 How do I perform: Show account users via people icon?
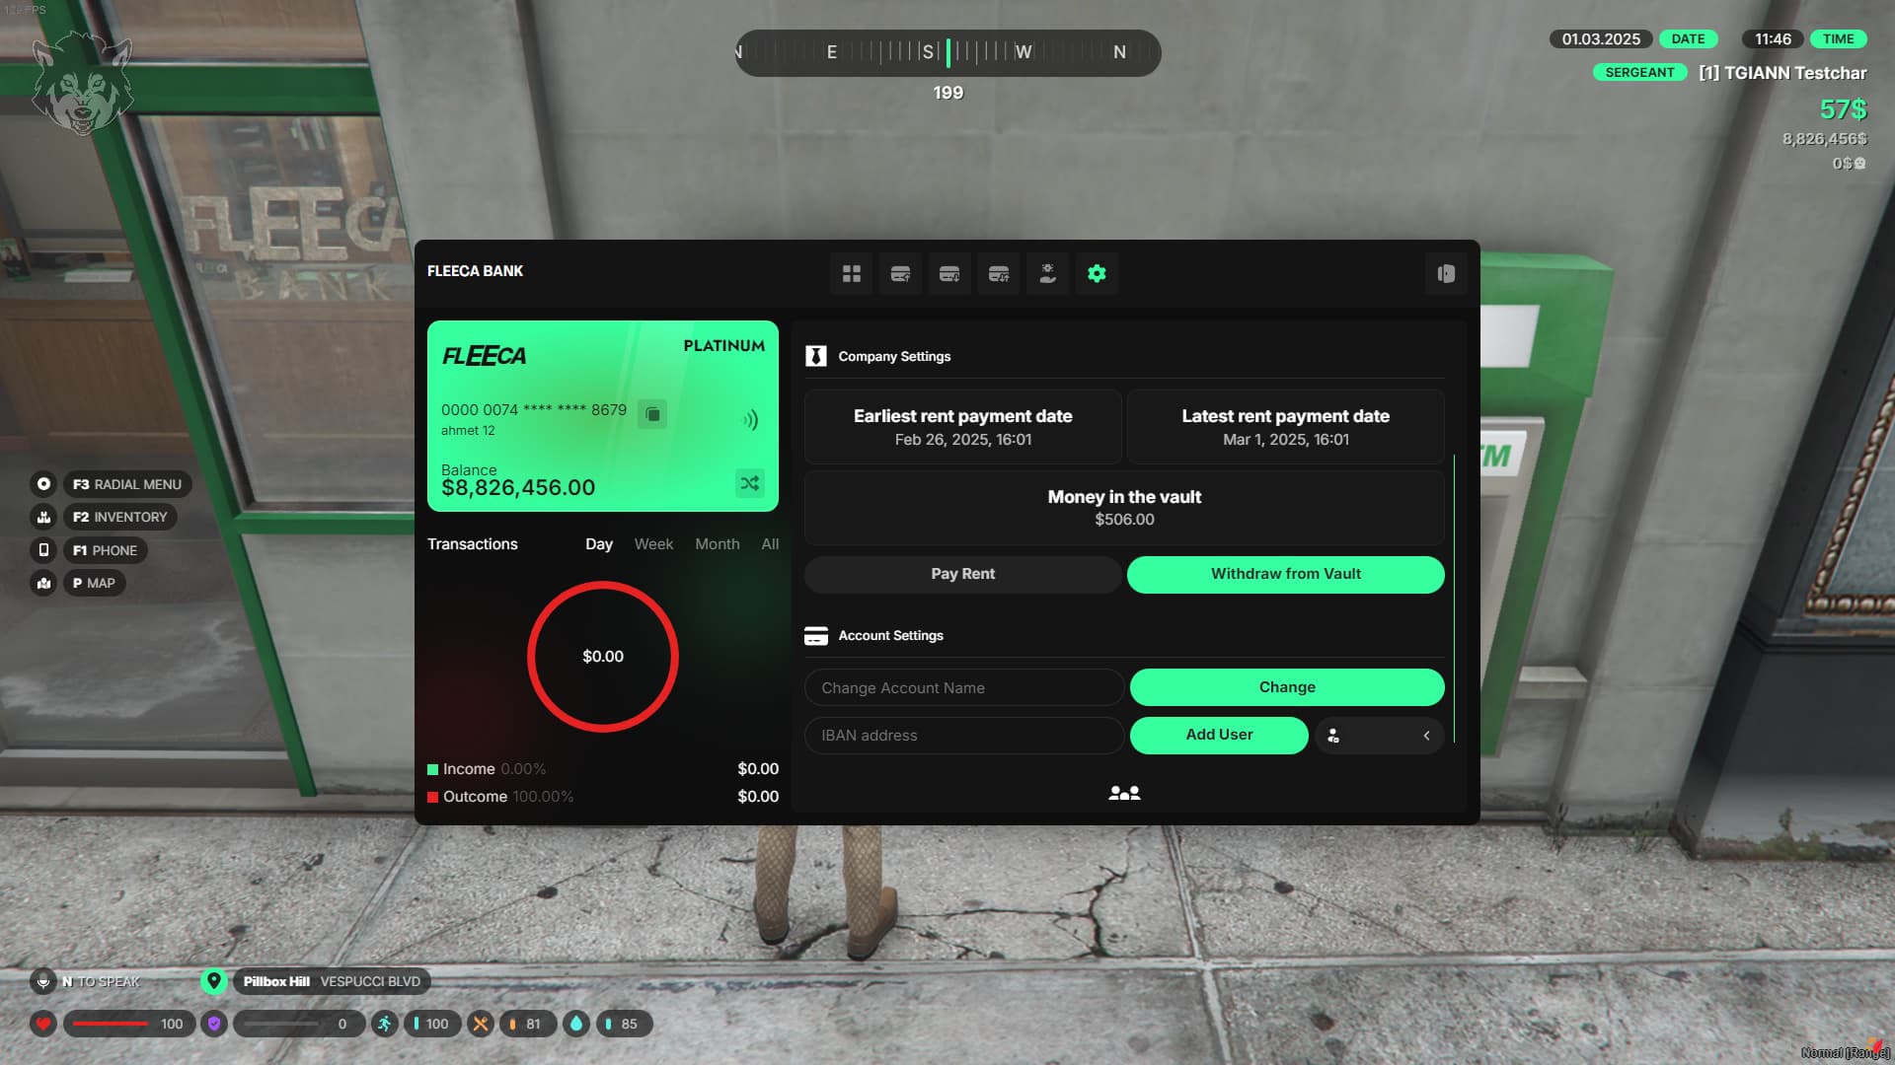point(1124,792)
